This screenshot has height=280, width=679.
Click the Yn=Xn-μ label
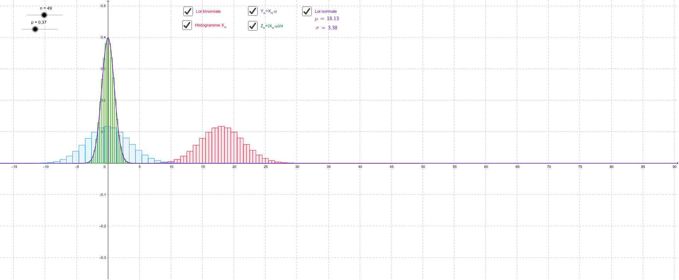(269, 11)
